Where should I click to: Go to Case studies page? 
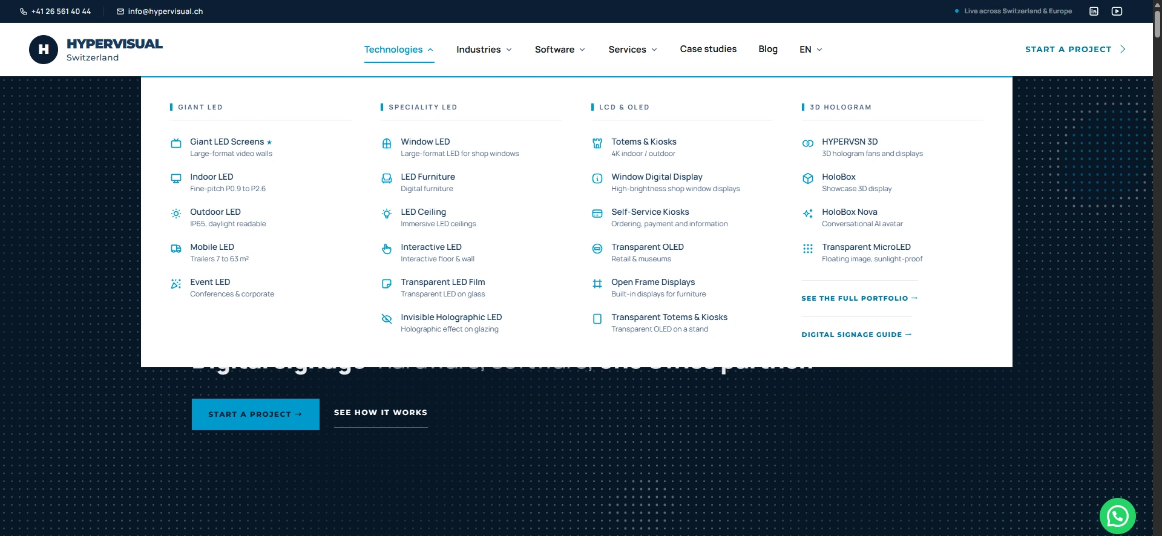point(708,49)
